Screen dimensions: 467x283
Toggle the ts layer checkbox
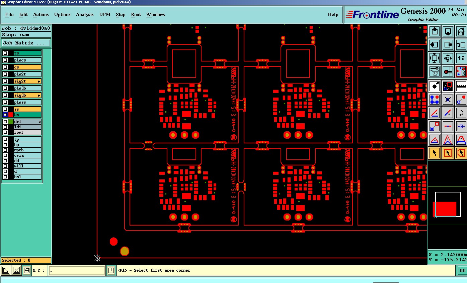[5, 53]
